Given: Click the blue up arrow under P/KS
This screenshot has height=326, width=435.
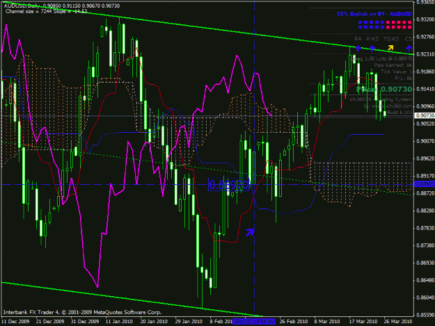Looking at the screenshot, I should (x=372, y=49).
